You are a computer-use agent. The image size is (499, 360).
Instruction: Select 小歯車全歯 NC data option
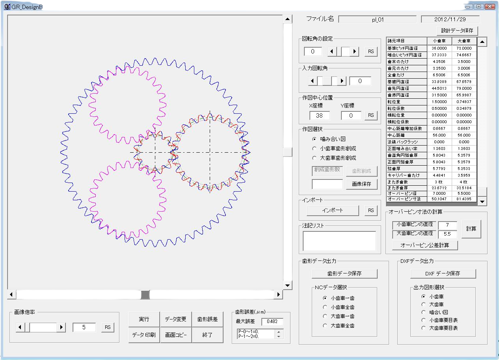click(x=325, y=307)
